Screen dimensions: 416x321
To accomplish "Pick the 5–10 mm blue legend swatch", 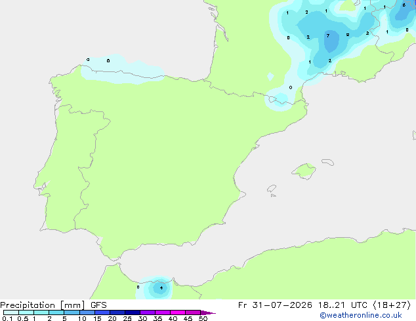I will coord(72,312).
